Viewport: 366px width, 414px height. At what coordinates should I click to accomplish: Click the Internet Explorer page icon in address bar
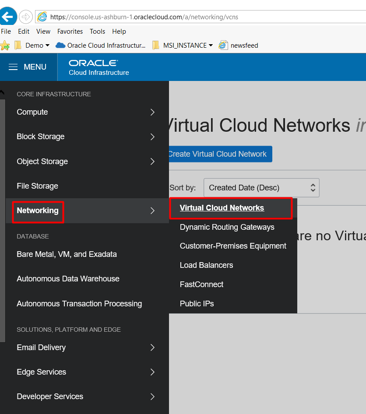[x=42, y=17]
